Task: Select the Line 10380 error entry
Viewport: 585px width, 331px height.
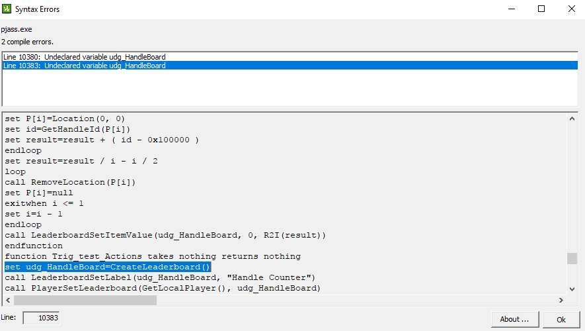Action: tap(85, 57)
